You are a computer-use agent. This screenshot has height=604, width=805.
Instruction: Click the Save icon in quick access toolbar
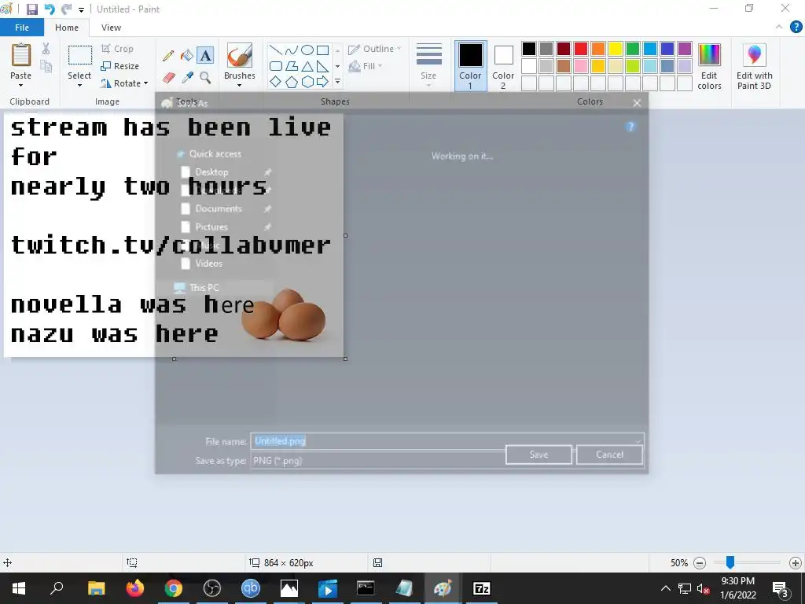[x=31, y=9]
